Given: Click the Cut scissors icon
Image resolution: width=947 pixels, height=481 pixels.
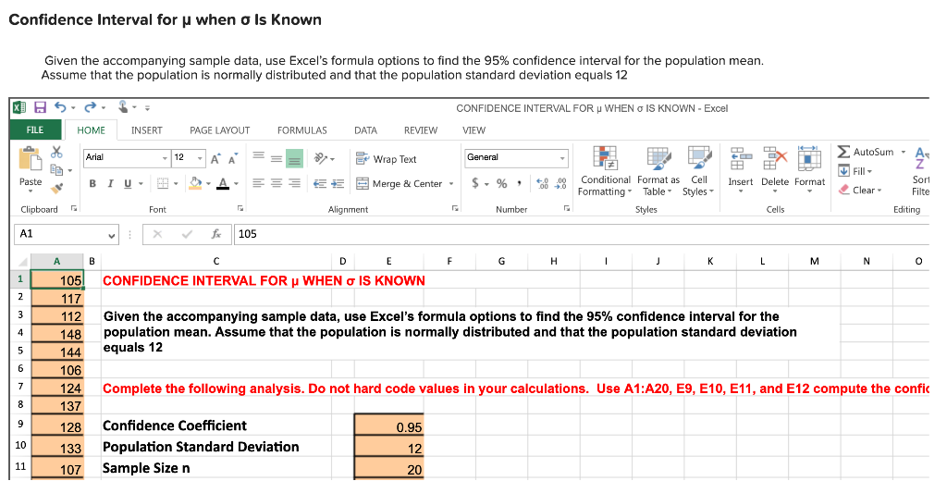Looking at the screenshot, I should (x=56, y=152).
